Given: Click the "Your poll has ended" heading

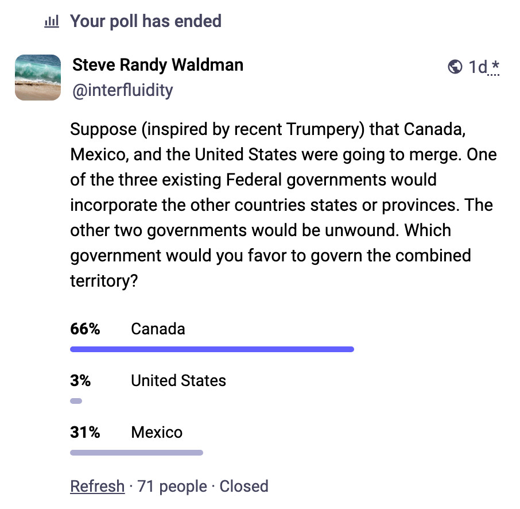Looking at the screenshot, I should coord(146,22).
